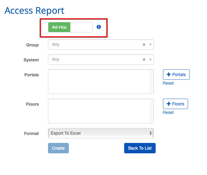This screenshot has width=207, height=175.
Task: Click the Create button
Action: (58, 148)
